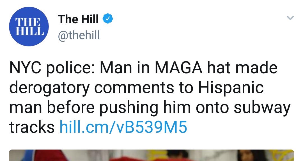Expand the tweet options chevron
The height and width of the screenshot is (161, 303).
[290, 18]
